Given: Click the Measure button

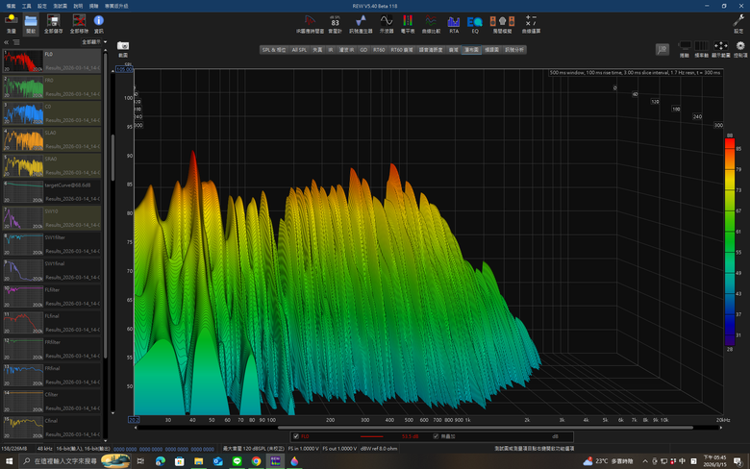Looking at the screenshot, I should (11, 21).
